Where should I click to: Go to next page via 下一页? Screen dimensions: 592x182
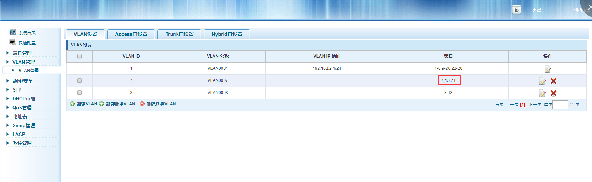pos(535,104)
